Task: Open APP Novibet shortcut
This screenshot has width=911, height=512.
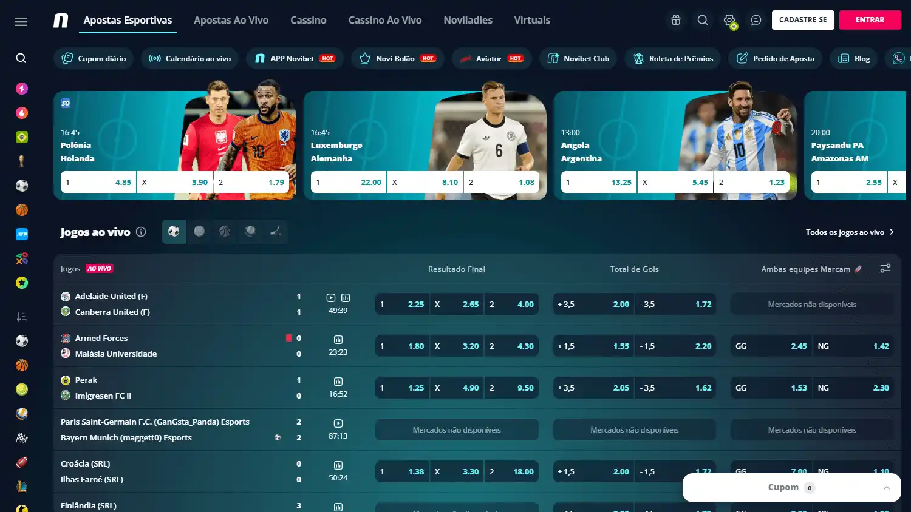Action: tap(295, 59)
